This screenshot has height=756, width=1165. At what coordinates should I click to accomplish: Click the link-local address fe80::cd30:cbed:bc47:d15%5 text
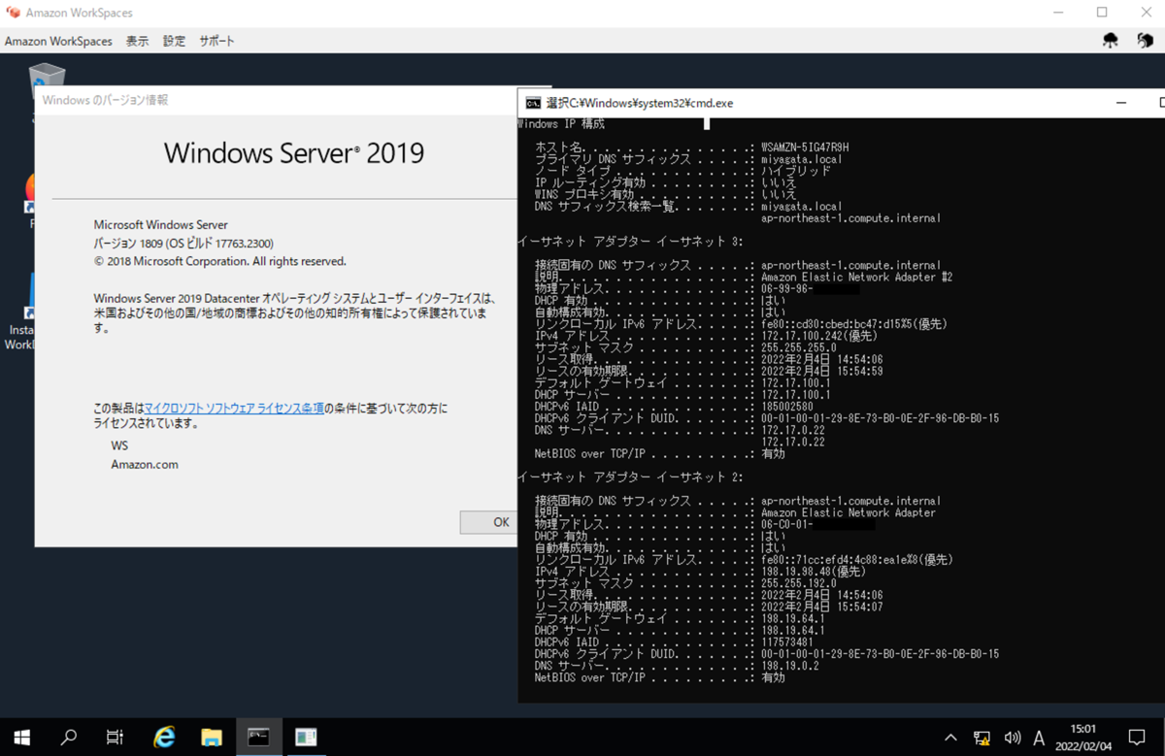tap(853, 324)
